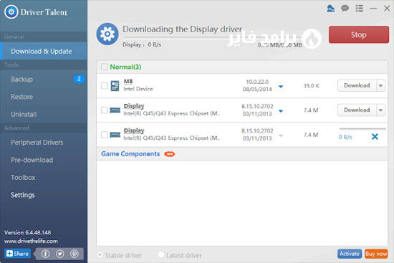The height and width of the screenshot is (263, 394).
Task: Cancel the Display download with X icon
Action: point(375,136)
